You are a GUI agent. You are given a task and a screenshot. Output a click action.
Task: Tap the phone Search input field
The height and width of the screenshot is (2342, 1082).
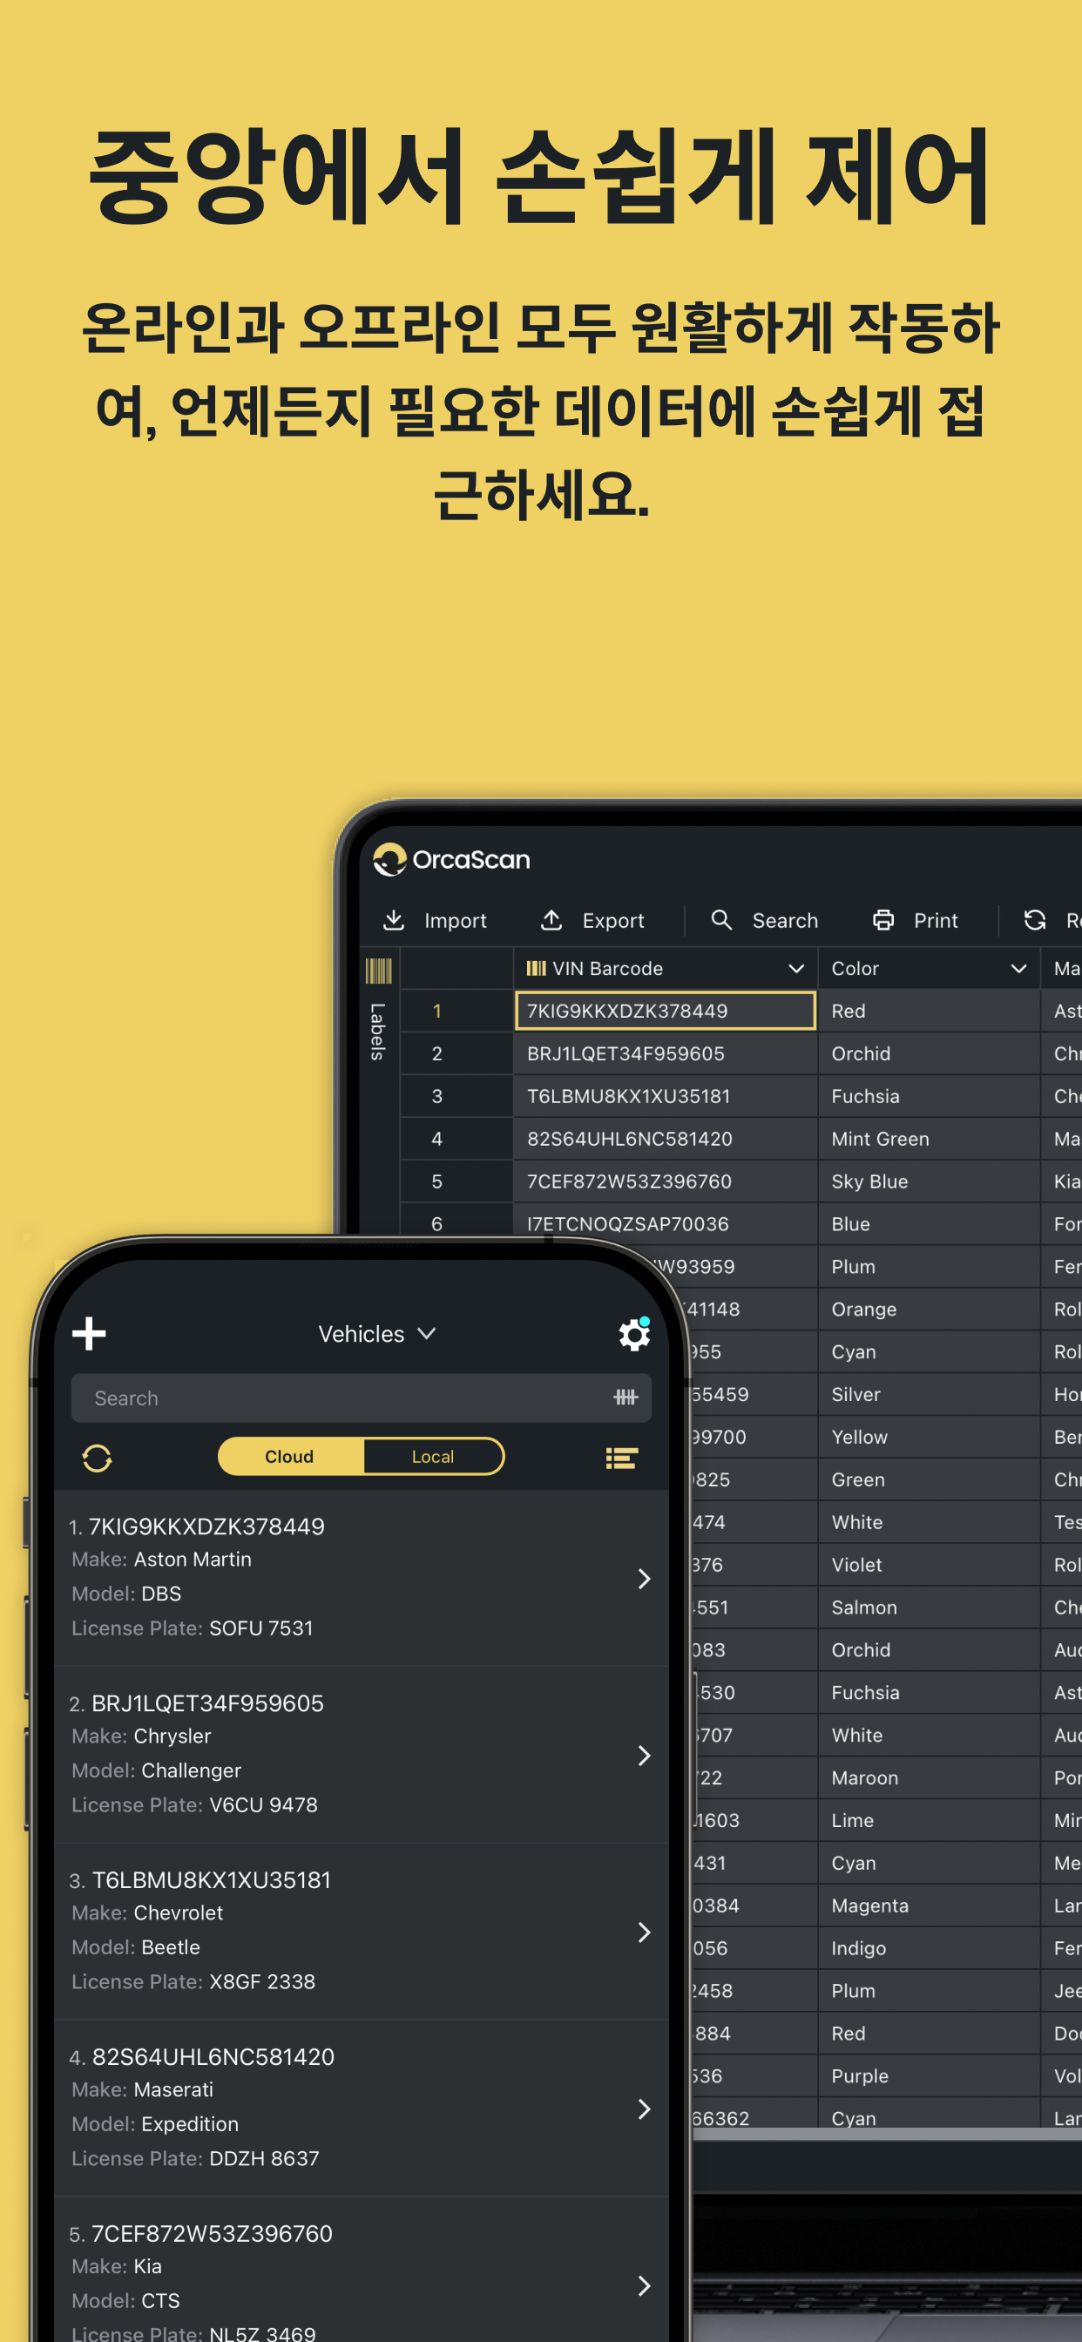pyautogui.click(x=361, y=1398)
